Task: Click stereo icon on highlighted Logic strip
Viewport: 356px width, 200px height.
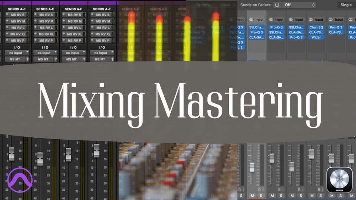Action: tap(251, 20)
